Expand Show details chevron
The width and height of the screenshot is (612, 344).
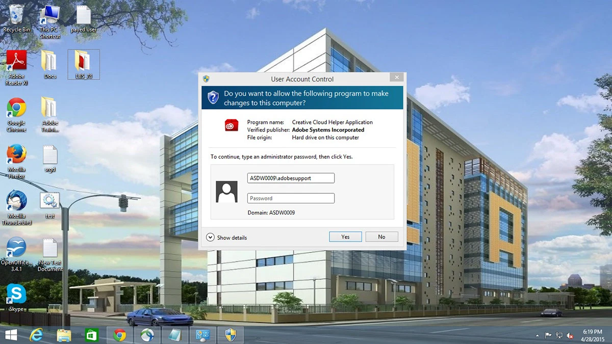210,237
